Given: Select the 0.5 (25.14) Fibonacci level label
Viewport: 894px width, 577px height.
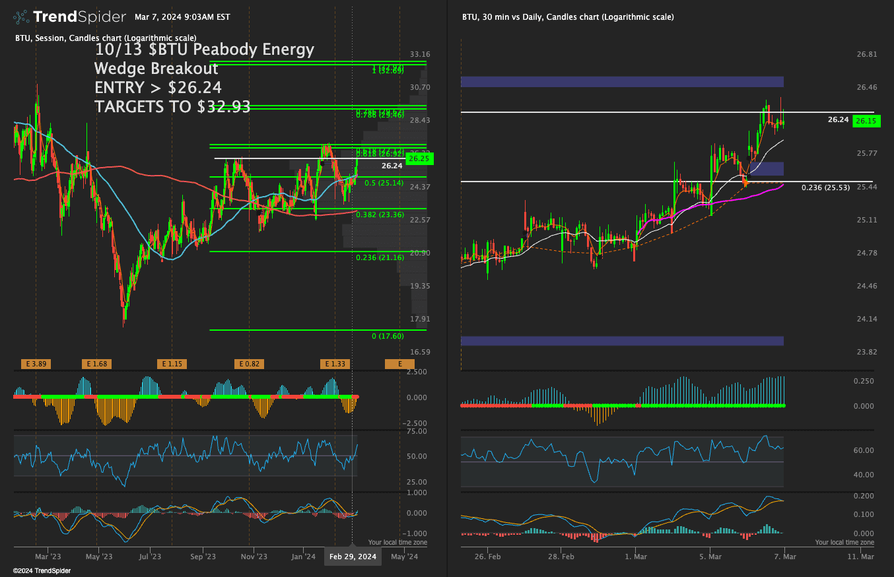Looking at the screenshot, I should [x=380, y=183].
